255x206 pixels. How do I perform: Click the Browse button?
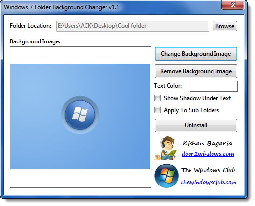tap(225, 26)
